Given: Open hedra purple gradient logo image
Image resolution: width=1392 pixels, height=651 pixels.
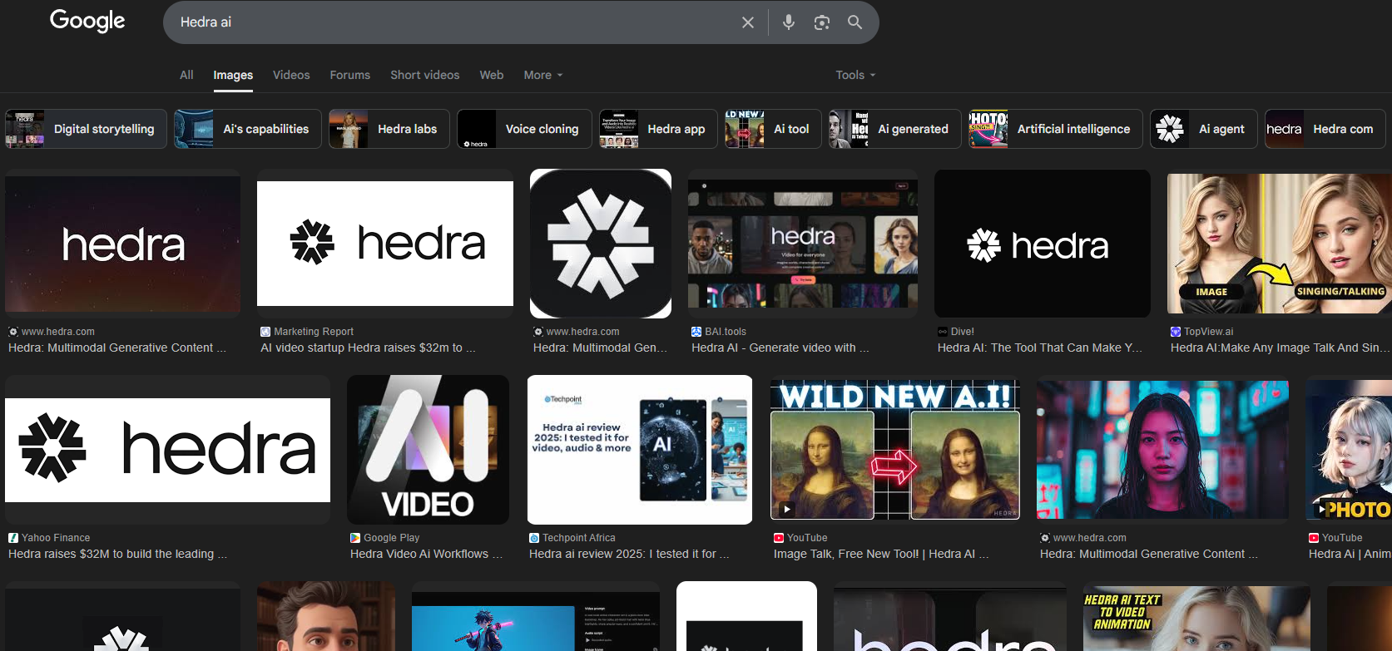Looking at the screenshot, I should [122, 244].
